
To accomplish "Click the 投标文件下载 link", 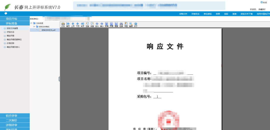I will pyautogui.click(x=246, y=14).
